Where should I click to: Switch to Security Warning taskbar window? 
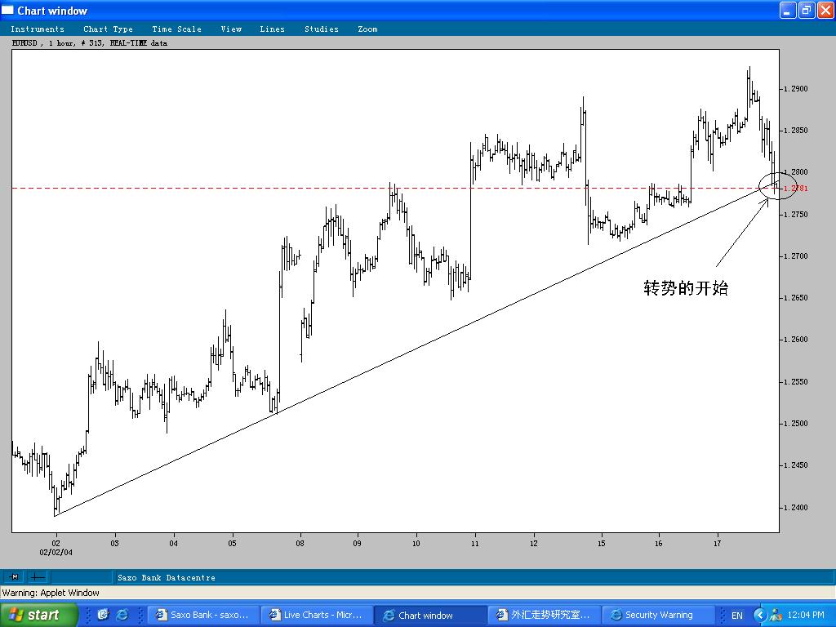[x=657, y=615]
